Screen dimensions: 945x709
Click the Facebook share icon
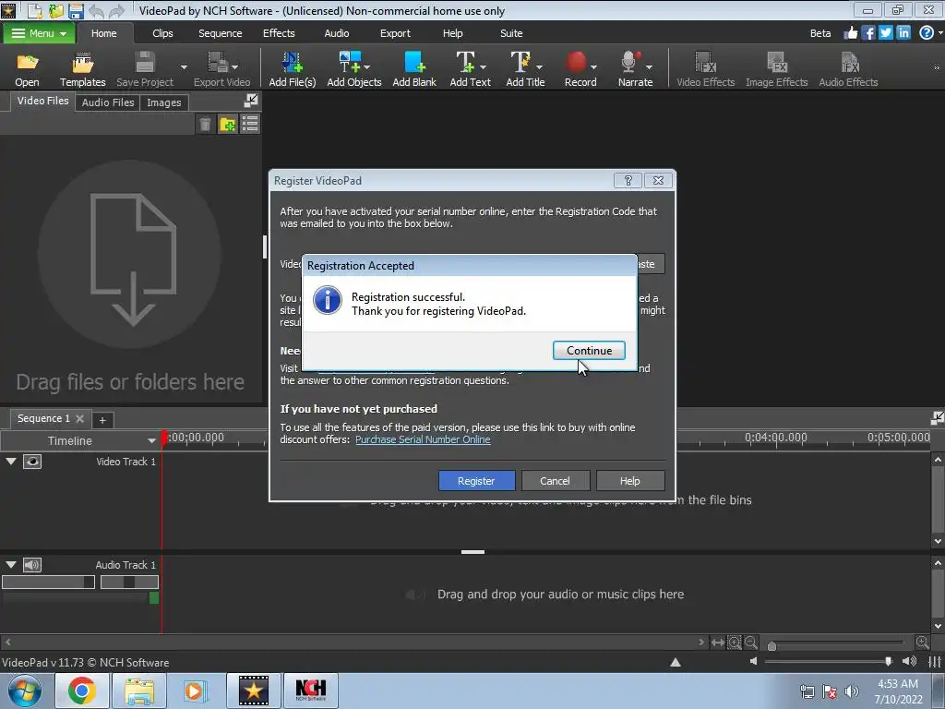(x=867, y=33)
